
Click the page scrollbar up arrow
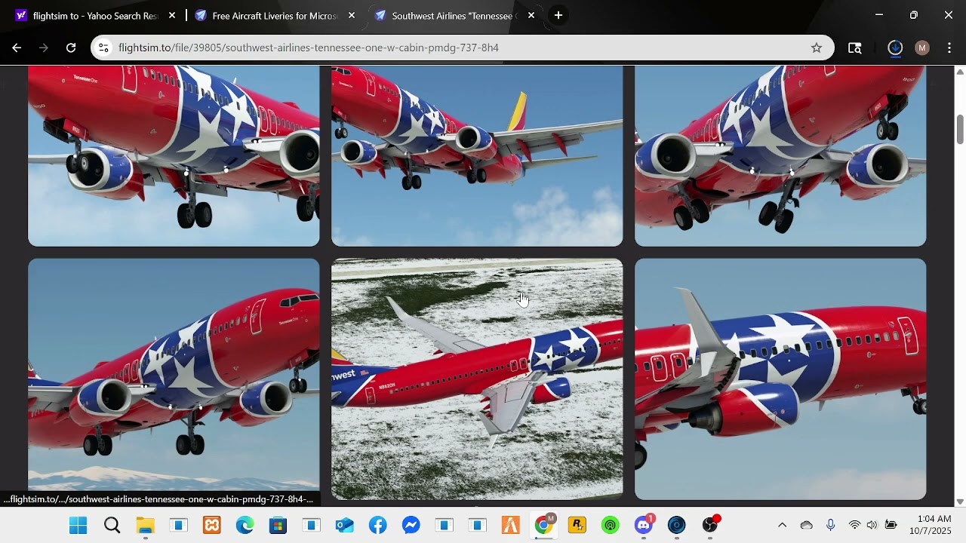point(960,72)
